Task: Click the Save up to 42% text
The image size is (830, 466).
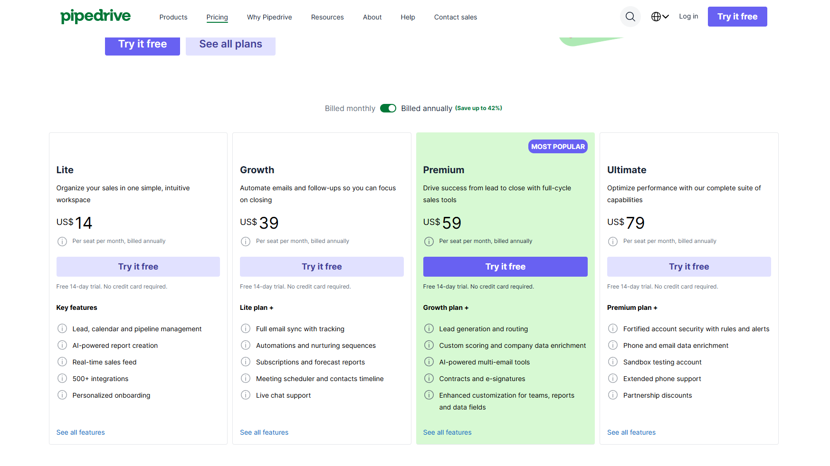Action: [478, 108]
